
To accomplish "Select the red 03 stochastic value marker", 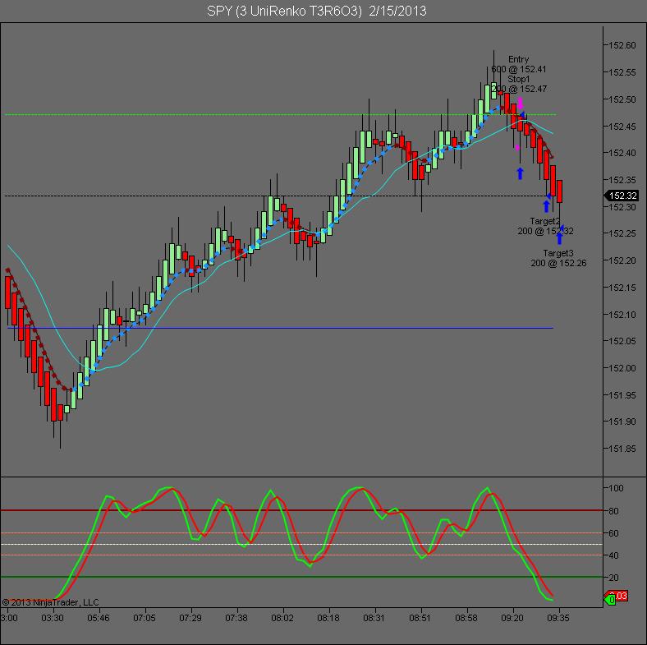I will 621,596.
